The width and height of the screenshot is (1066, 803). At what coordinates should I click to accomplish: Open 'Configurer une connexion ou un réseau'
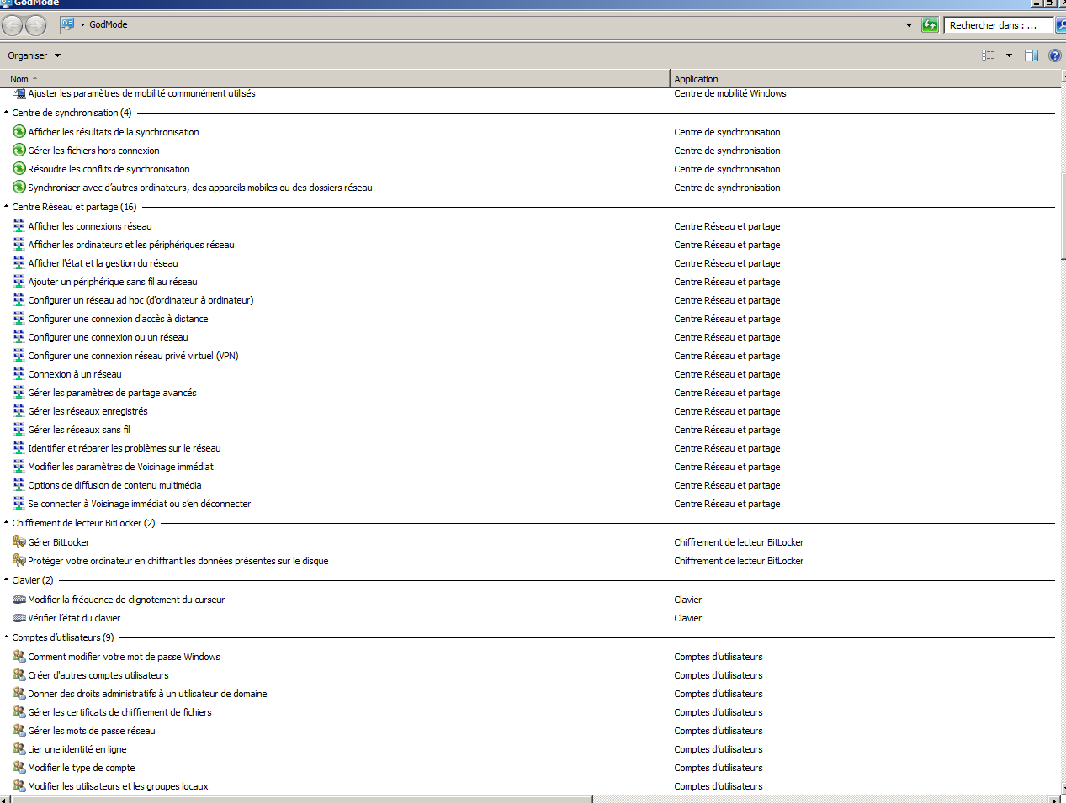pos(108,337)
